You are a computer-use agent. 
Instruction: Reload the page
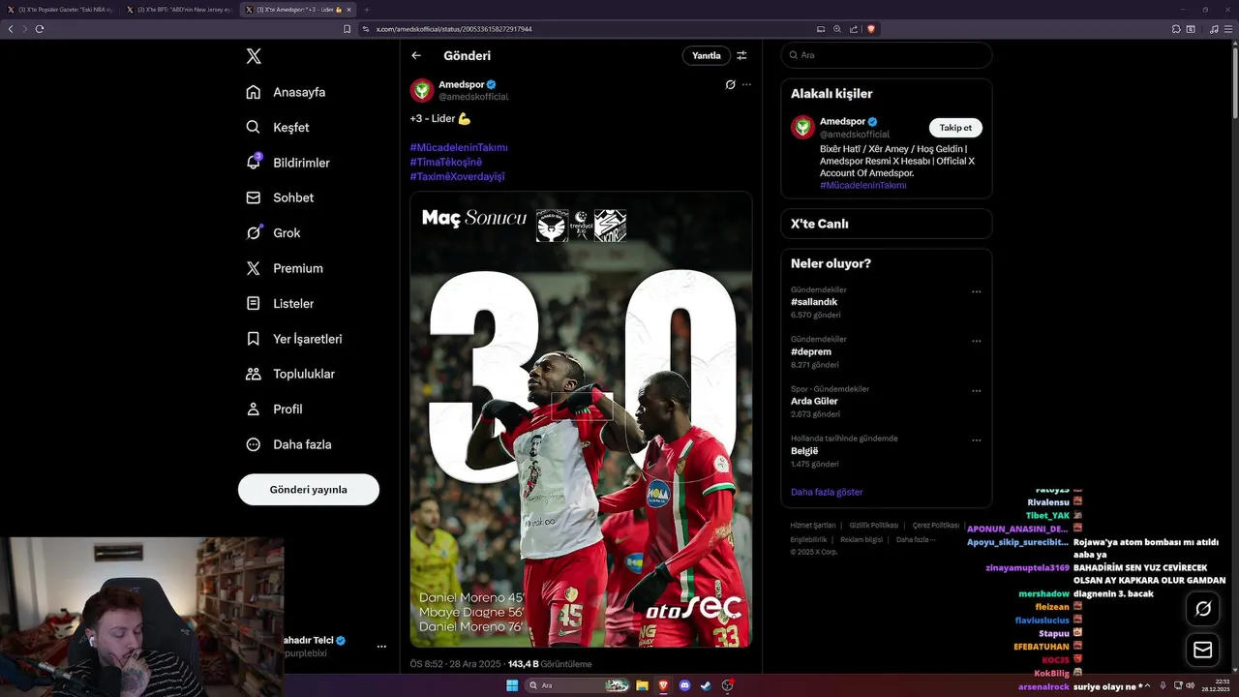(x=40, y=29)
